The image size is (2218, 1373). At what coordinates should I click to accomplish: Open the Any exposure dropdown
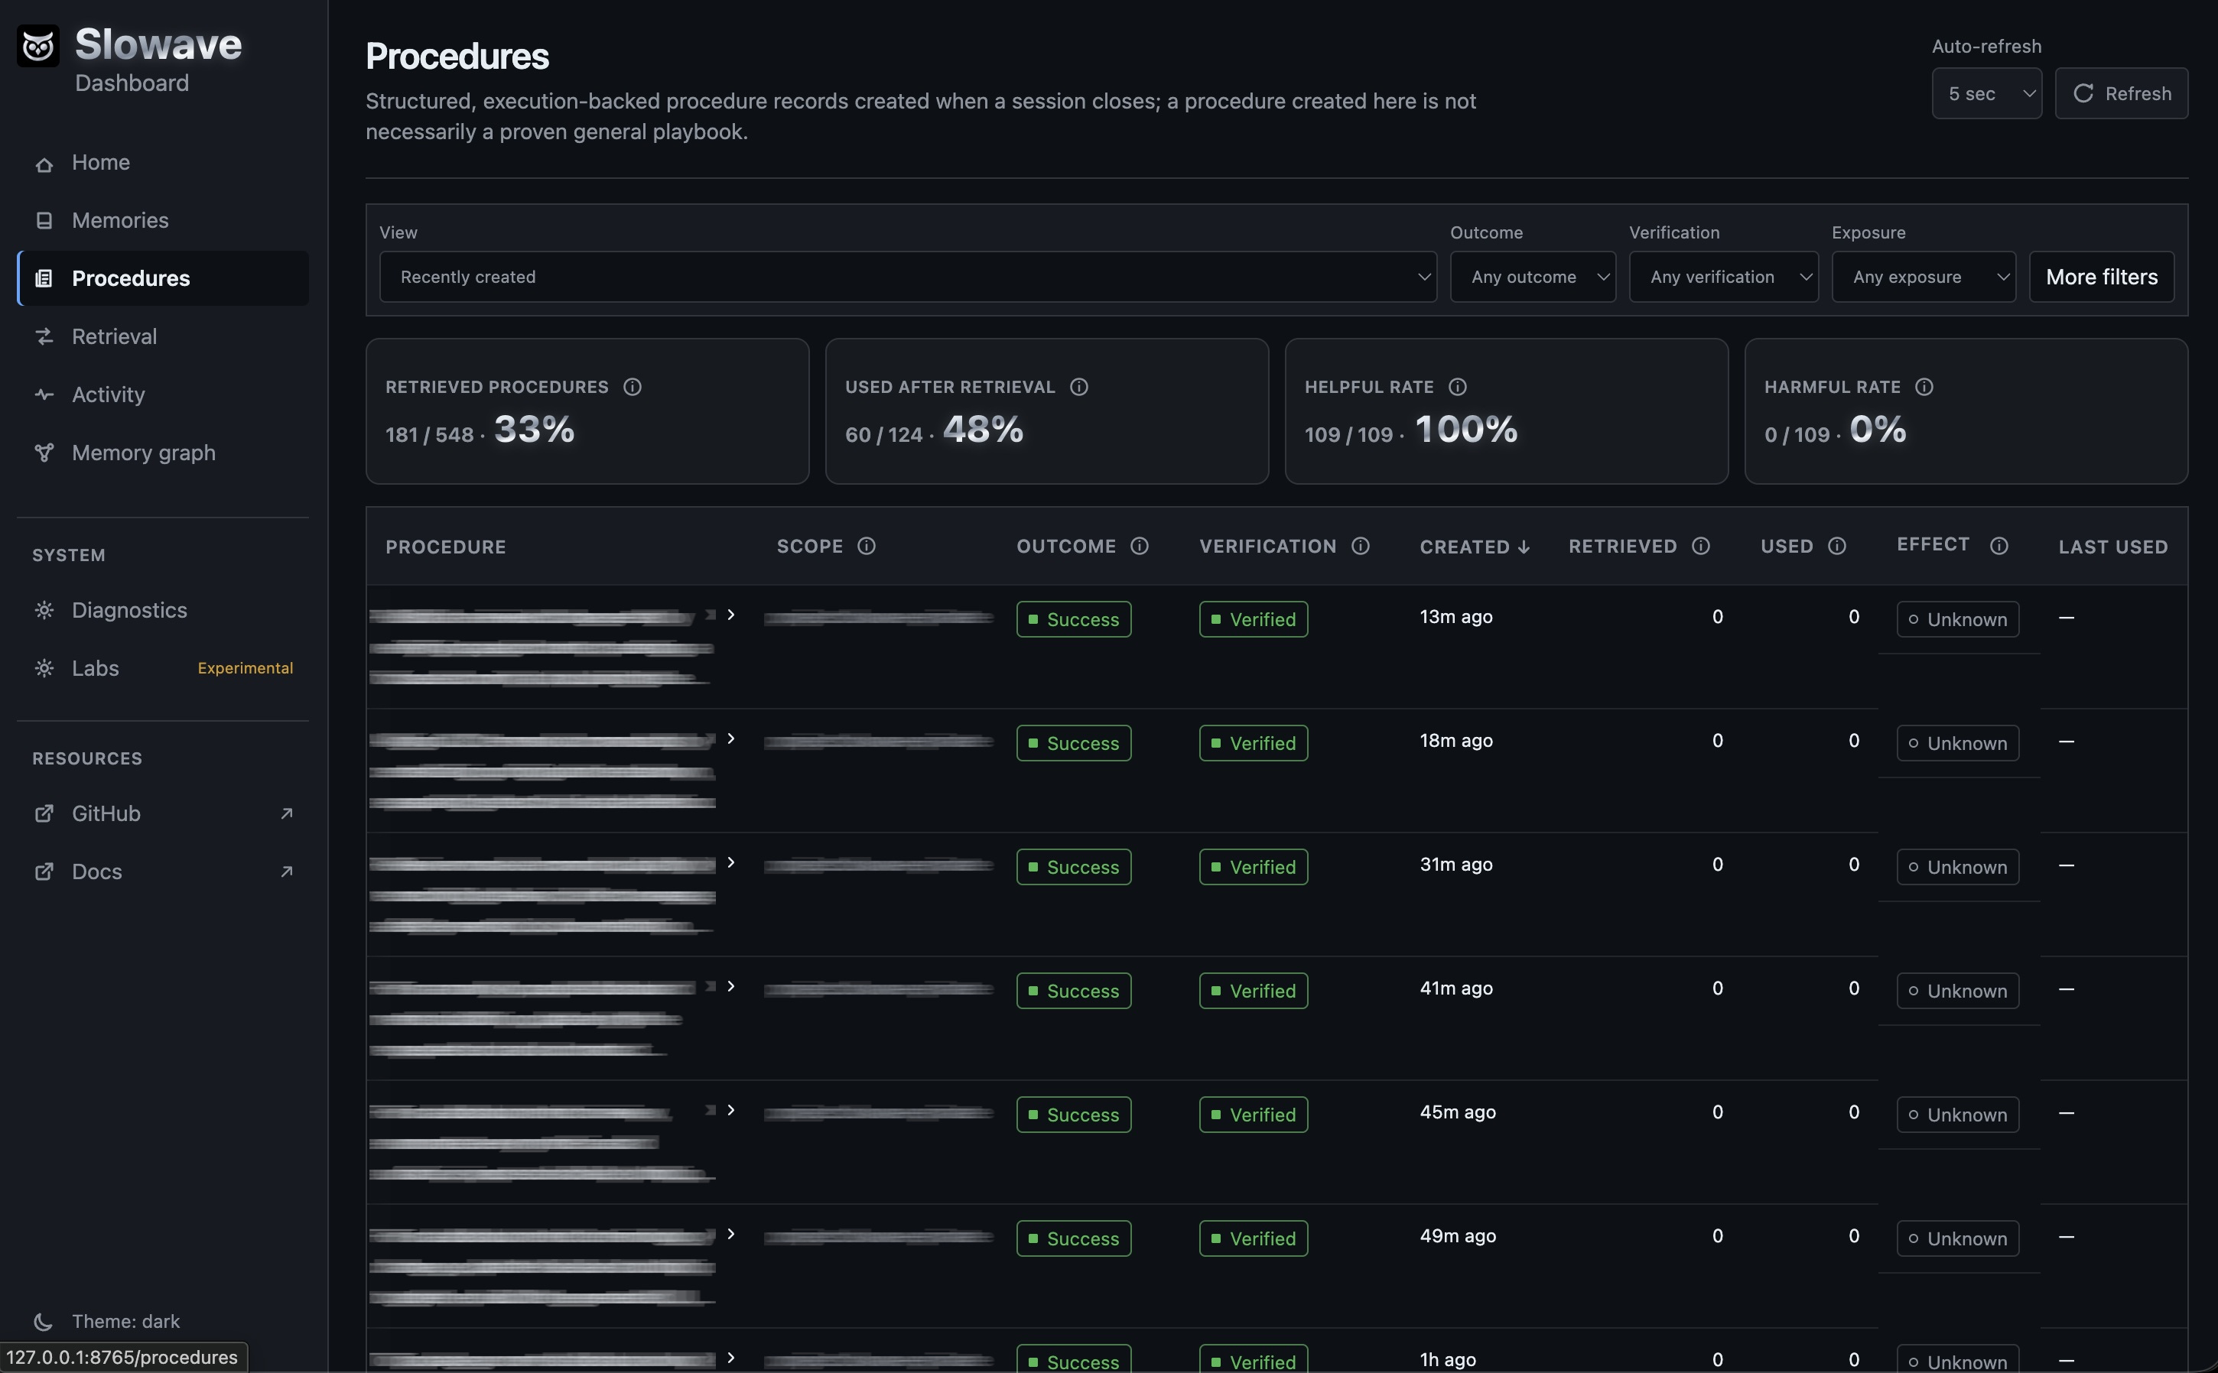pyautogui.click(x=1924, y=277)
